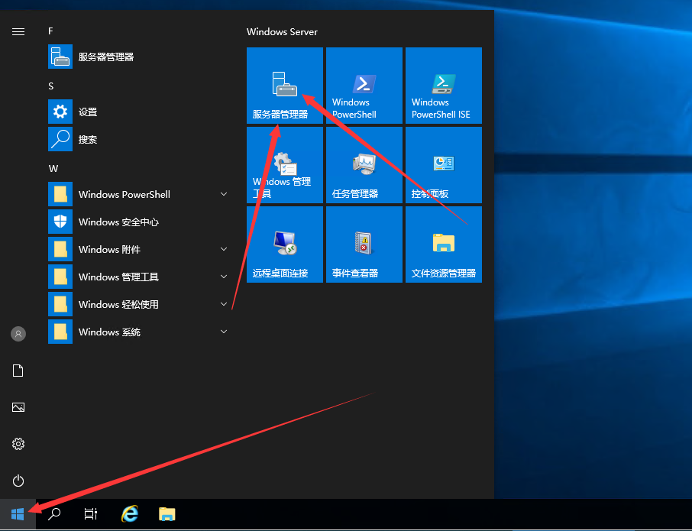
Task: Open the 服务器管理器 tile
Action: click(x=284, y=85)
